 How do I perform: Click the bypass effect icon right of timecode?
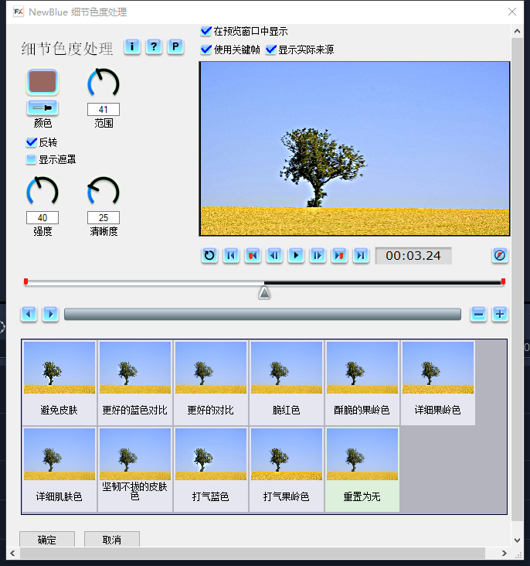[x=500, y=255]
